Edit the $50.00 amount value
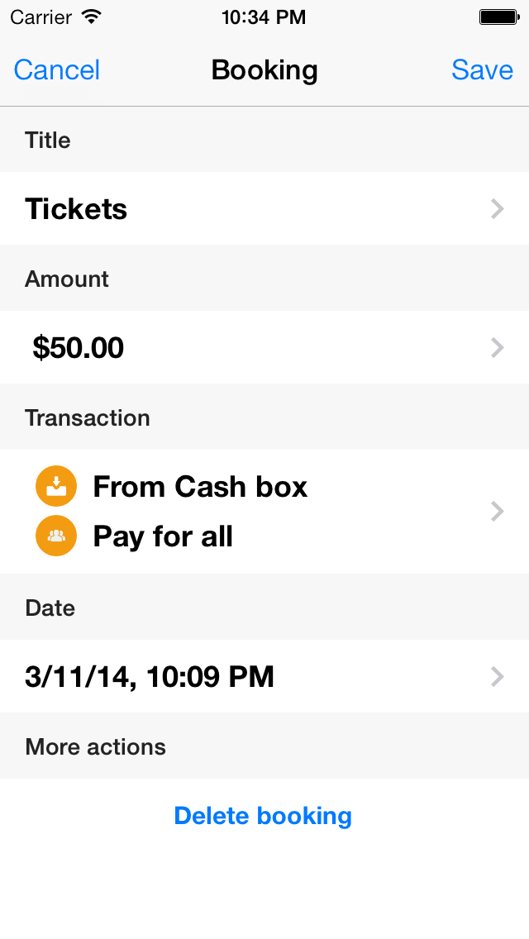This screenshot has height=939, width=529. click(79, 348)
